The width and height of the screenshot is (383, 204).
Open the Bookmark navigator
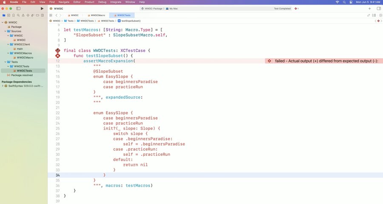pyautogui.click(x=14, y=15)
